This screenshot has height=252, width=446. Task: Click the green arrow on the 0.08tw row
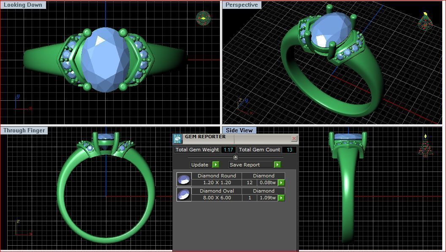click(281, 183)
